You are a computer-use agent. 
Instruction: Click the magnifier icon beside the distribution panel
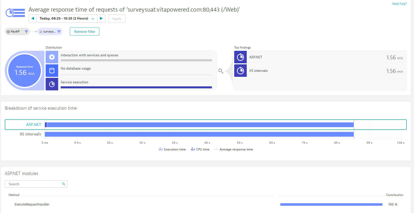pos(221,71)
